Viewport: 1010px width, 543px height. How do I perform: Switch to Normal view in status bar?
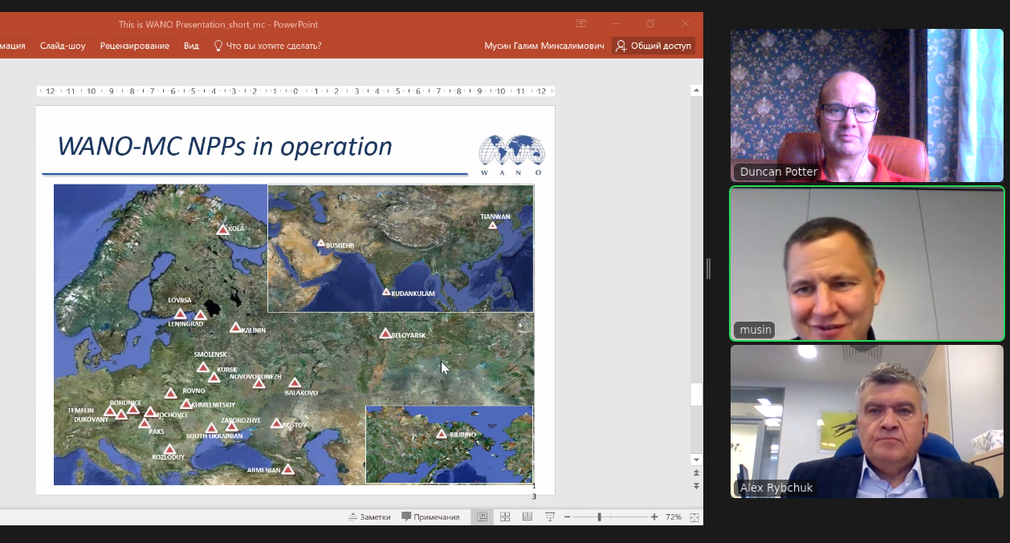pos(482,517)
